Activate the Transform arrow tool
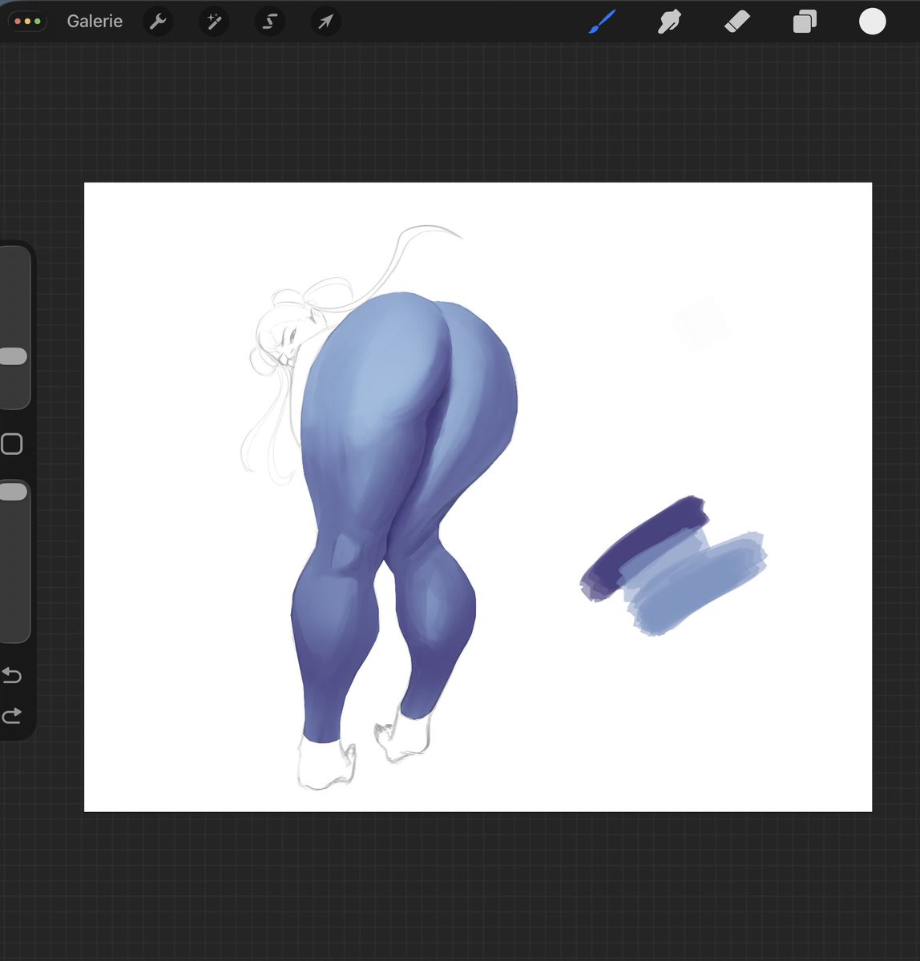 click(x=325, y=22)
